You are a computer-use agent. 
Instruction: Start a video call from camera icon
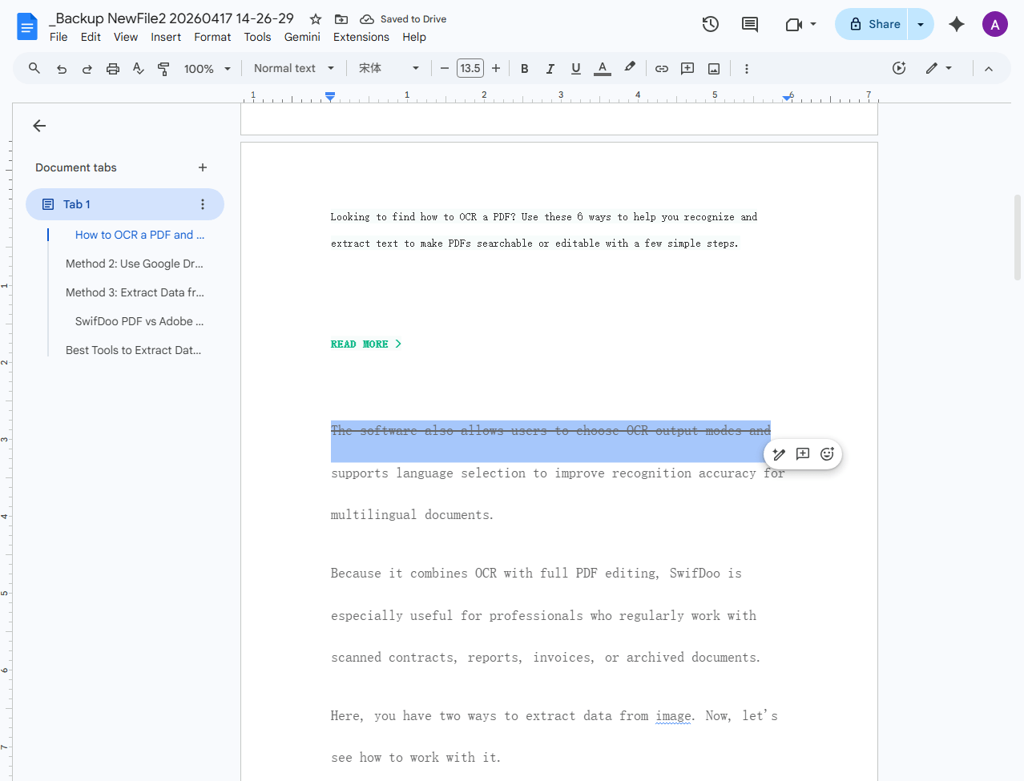[x=793, y=24]
